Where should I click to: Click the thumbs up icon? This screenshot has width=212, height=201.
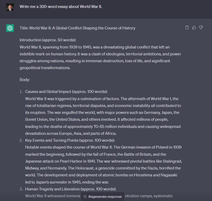pyautogui.click(x=194, y=28)
